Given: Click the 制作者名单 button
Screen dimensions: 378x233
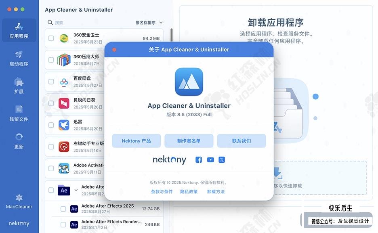Looking at the screenshot, I should tap(189, 141).
